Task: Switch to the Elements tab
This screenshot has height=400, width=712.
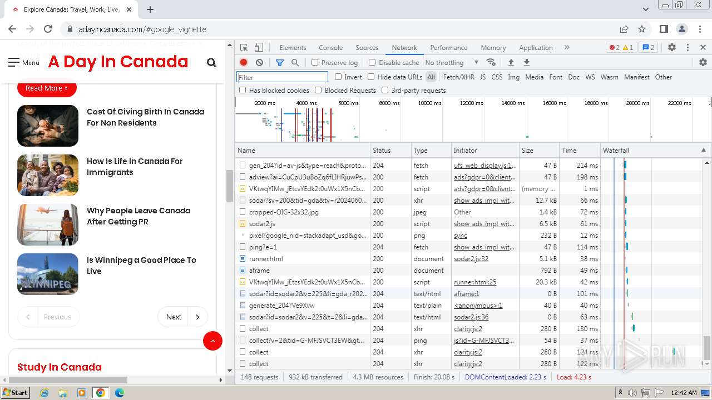Action: pos(293,48)
